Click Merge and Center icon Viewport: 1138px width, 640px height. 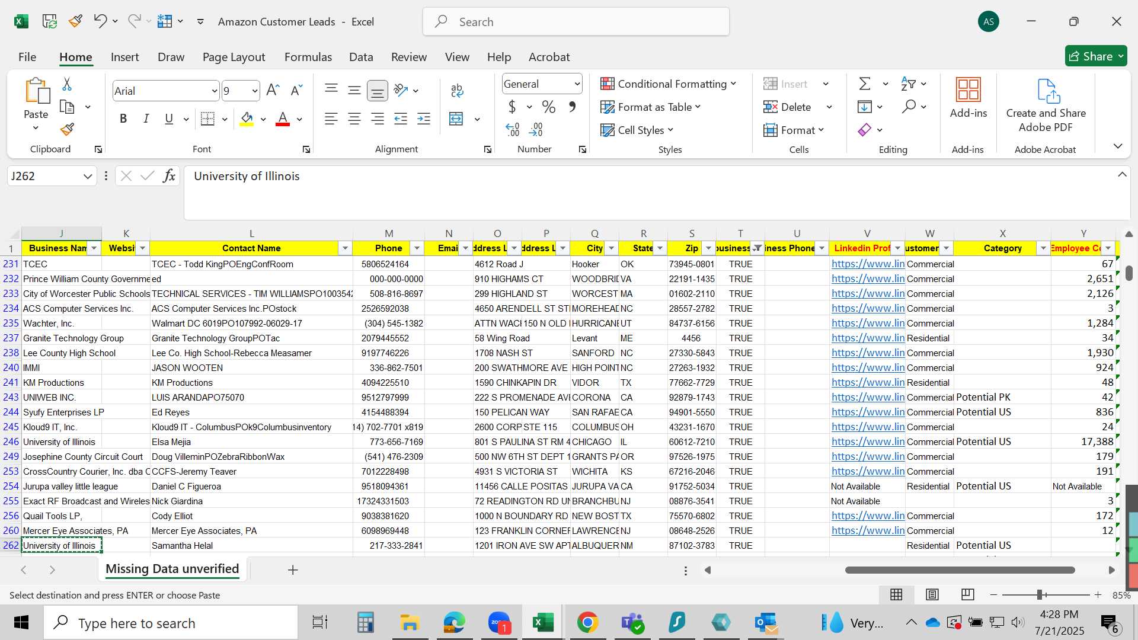tap(456, 119)
